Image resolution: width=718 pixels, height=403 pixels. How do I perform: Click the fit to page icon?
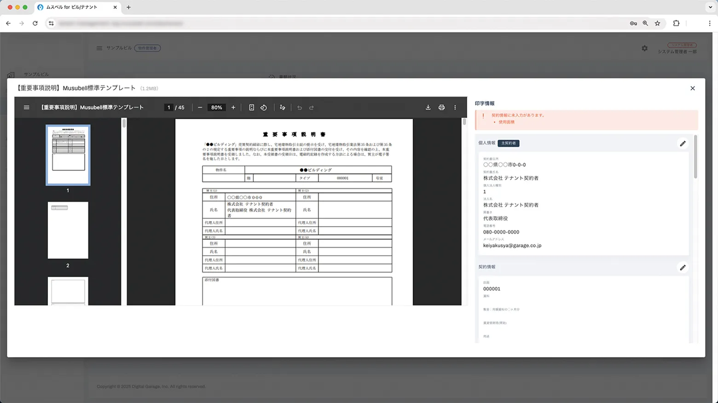(251, 108)
